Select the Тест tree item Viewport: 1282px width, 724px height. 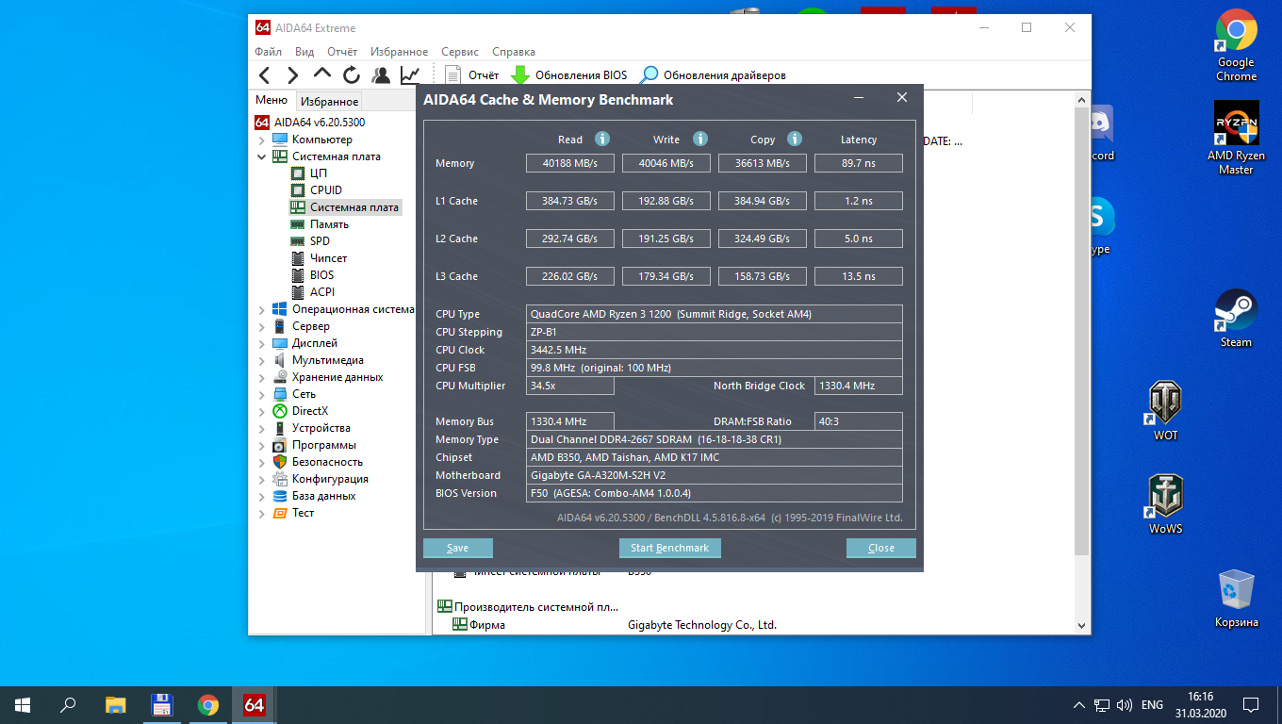tap(293, 513)
